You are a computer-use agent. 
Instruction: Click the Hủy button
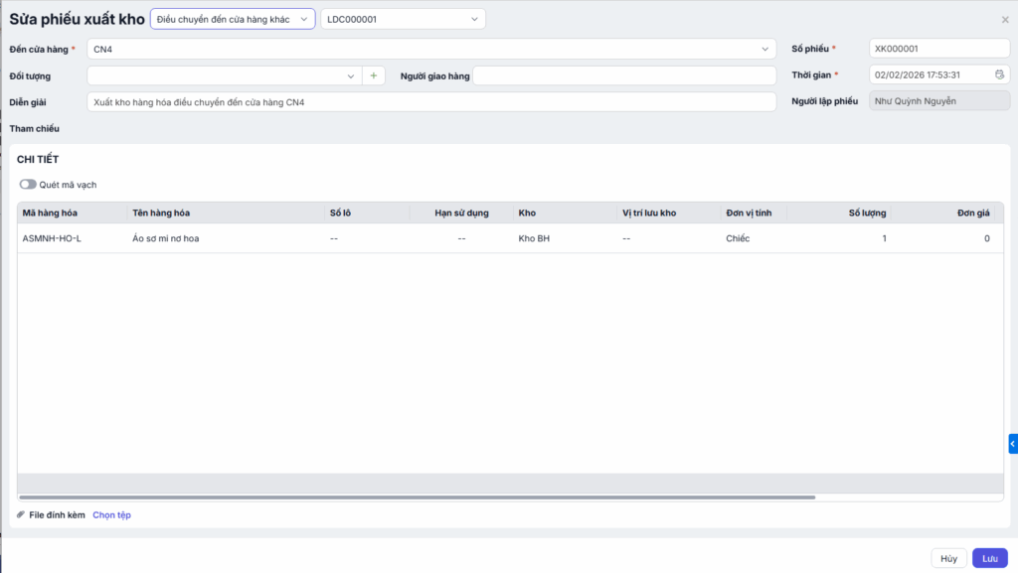(948, 558)
